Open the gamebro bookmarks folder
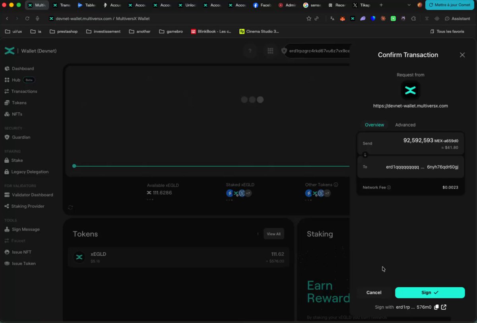Screen dimensions: 477x323 tap(171, 31)
